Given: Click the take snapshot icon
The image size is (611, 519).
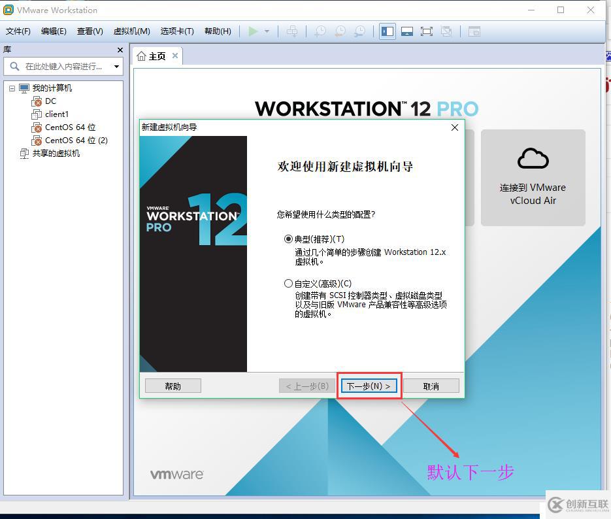Looking at the screenshot, I should point(320,31).
